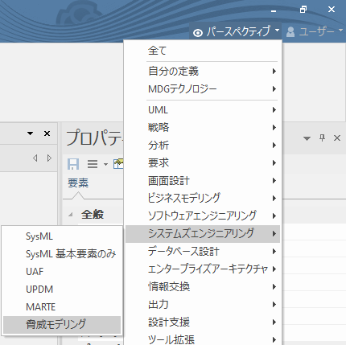Open the left panel options dropdown arrow
The image size is (346, 345).
(30, 133)
